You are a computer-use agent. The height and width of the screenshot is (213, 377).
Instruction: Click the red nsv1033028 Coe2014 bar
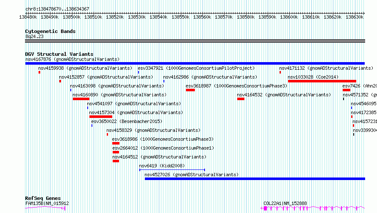pos(322,81)
